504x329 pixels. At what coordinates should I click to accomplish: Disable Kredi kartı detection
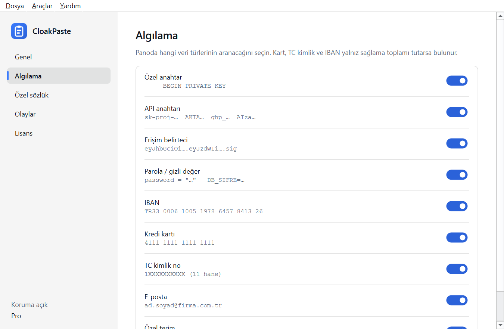[x=457, y=238]
